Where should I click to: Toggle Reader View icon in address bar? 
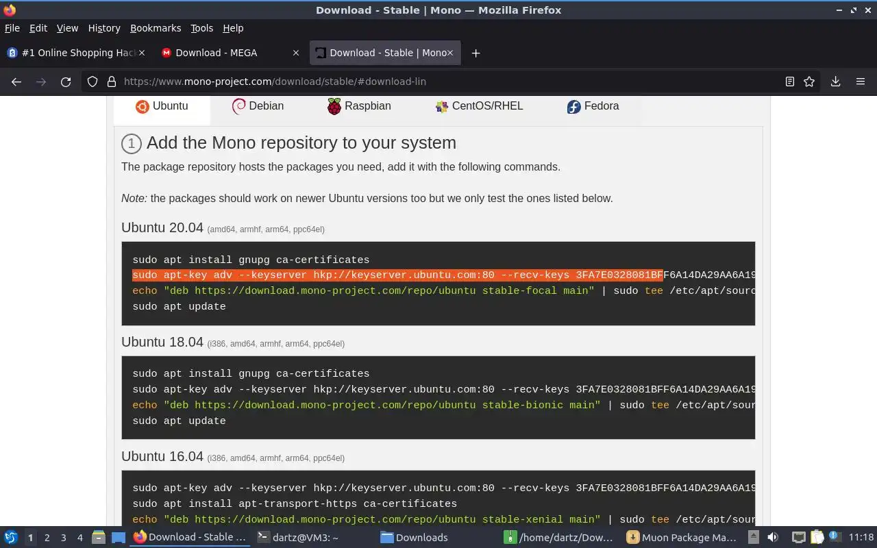(x=789, y=82)
